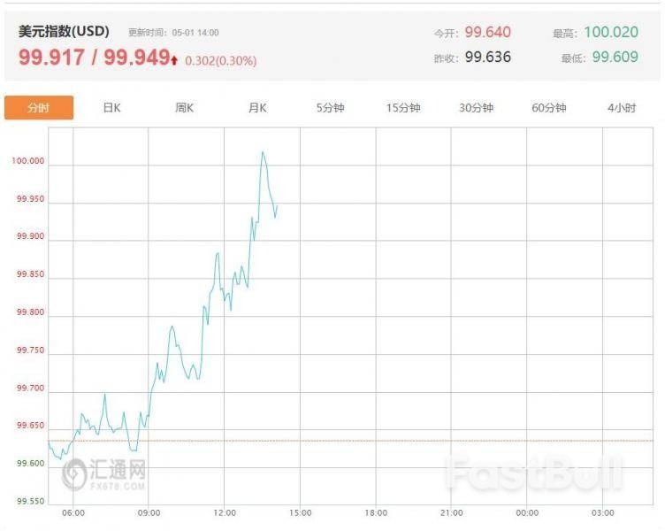Click the 最高 value 100.020
The width and height of the screenshot is (665, 531).
[x=610, y=32]
